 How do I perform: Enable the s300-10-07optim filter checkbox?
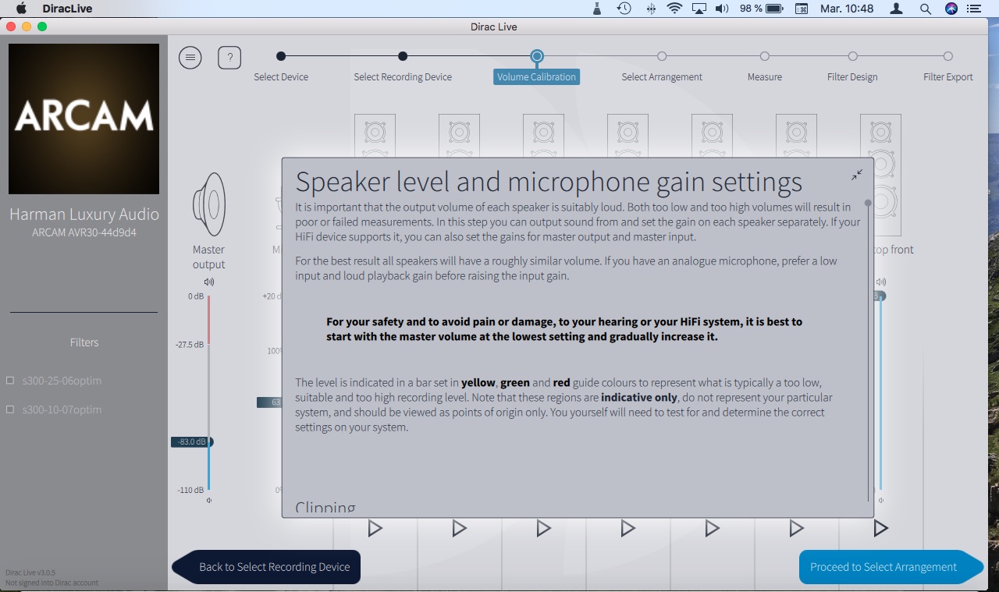pos(10,409)
